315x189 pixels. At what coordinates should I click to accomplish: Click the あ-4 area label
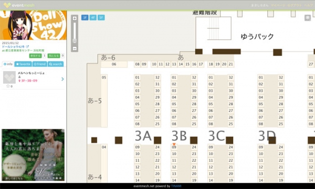pyautogui.click(x=94, y=177)
